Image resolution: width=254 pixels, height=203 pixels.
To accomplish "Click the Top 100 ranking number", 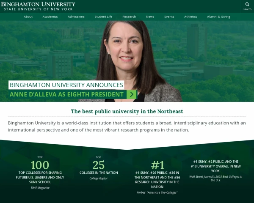I will pyautogui.click(x=40, y=165).
